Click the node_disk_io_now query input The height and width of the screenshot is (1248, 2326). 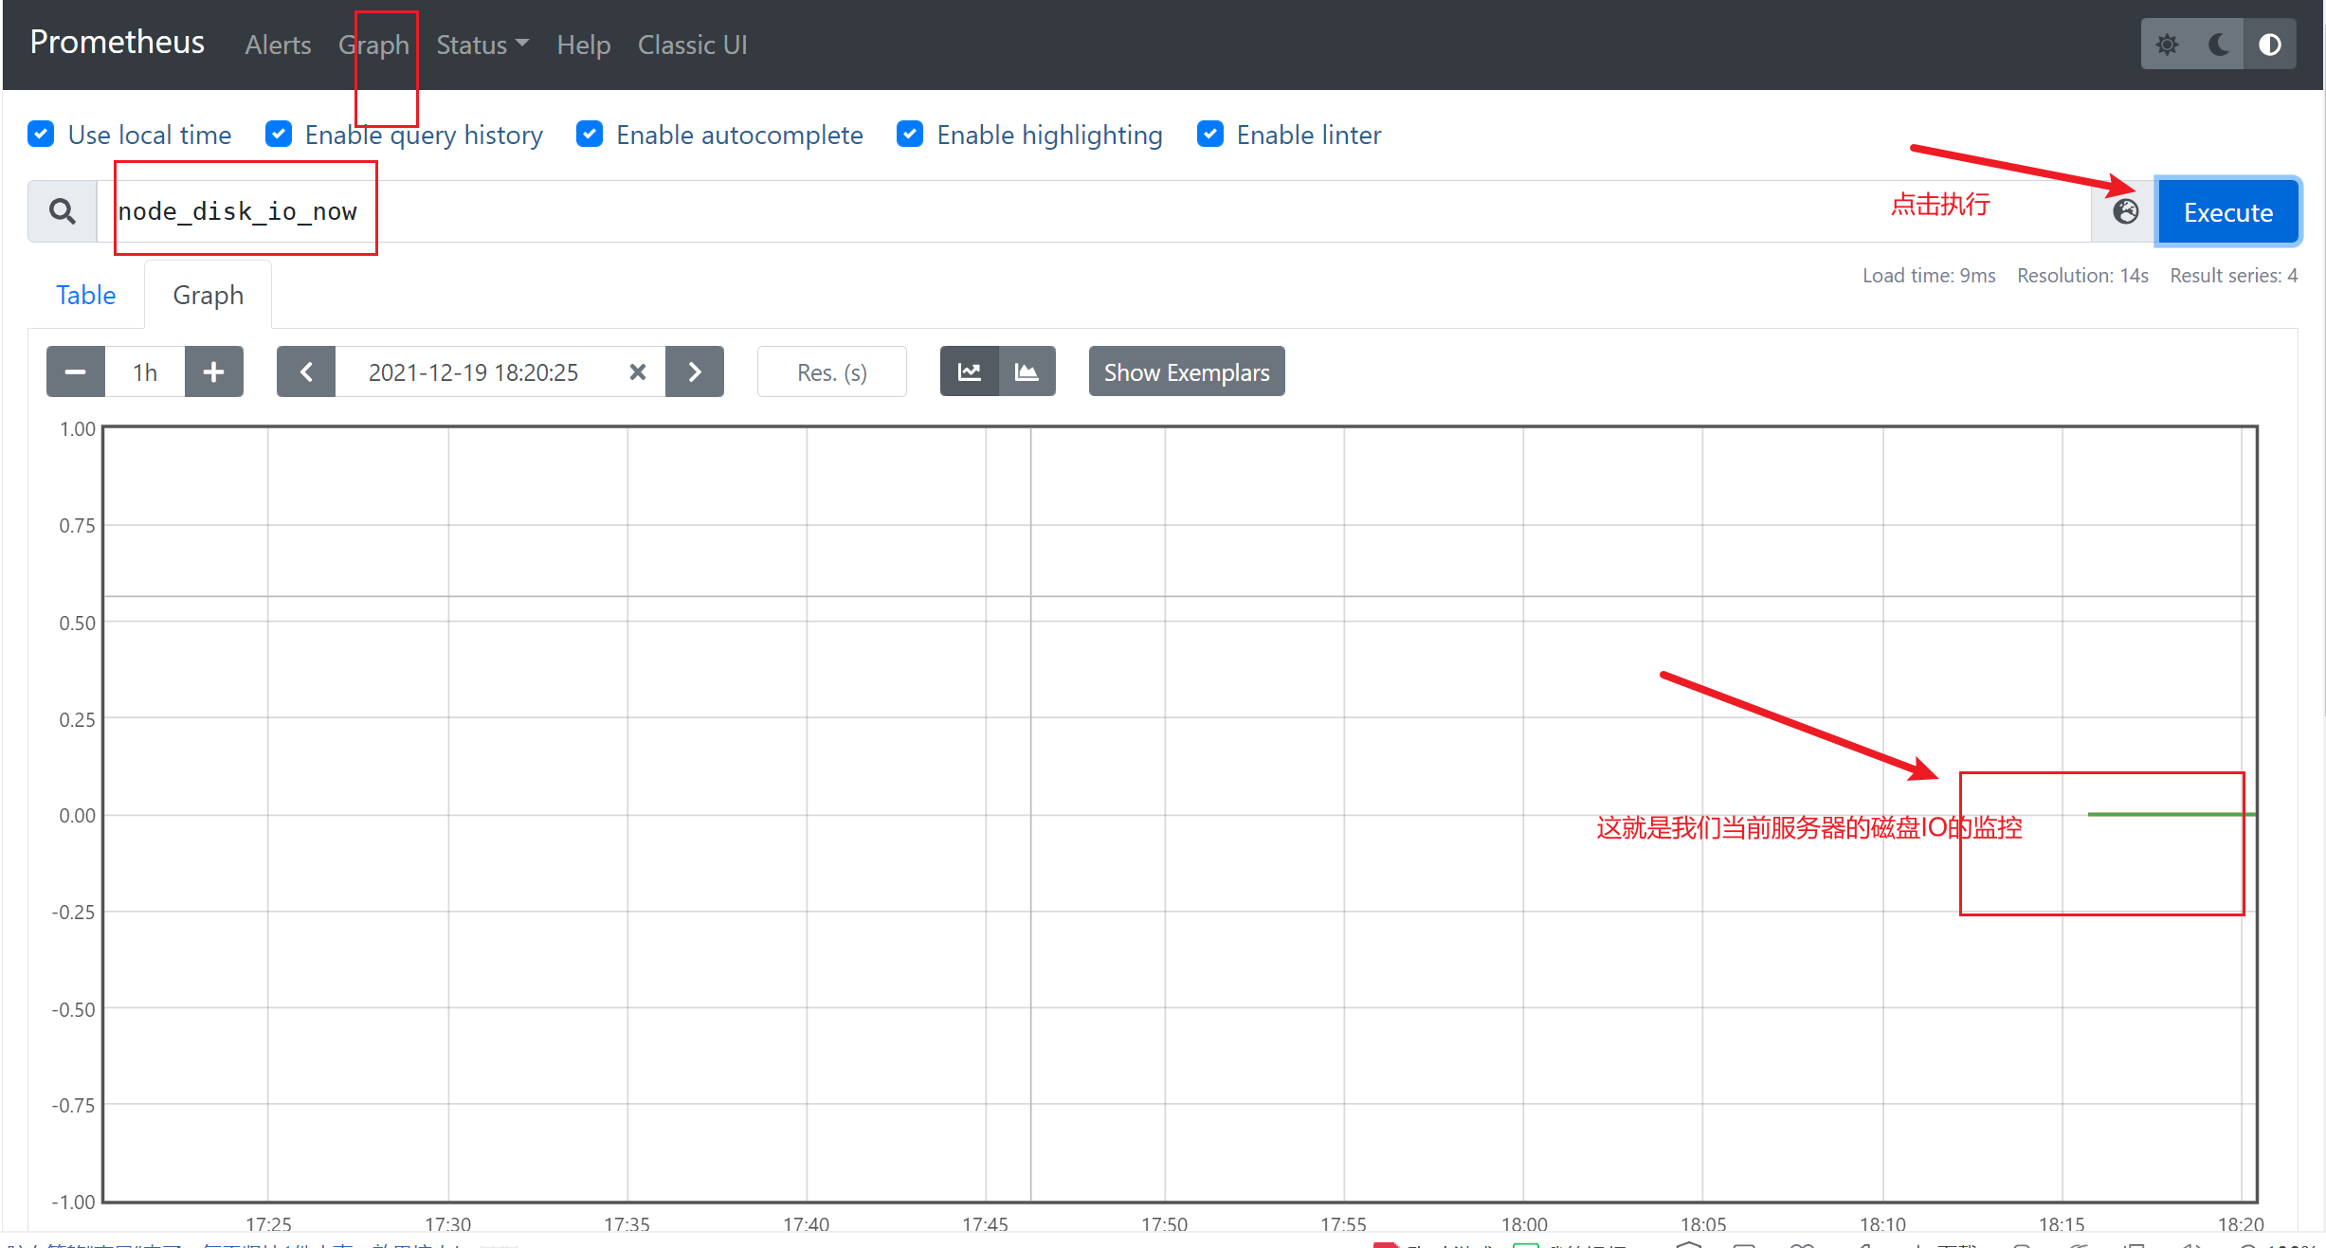1094,211
